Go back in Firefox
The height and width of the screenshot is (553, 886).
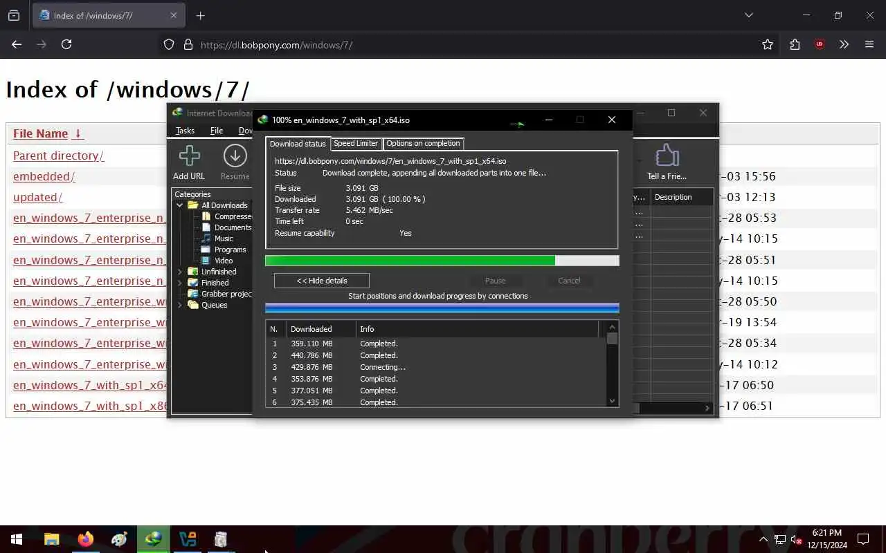[x=17, y=44]
